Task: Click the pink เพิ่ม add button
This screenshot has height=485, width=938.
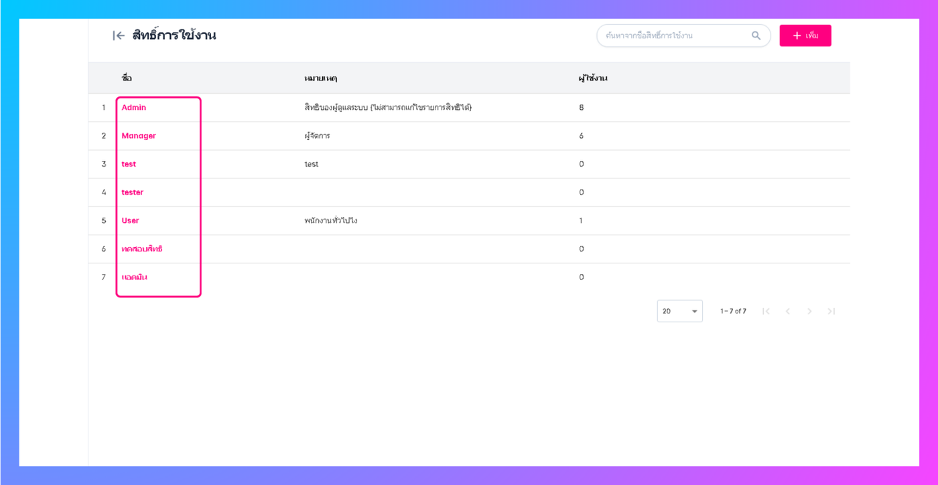Action: tap(805, 36)
